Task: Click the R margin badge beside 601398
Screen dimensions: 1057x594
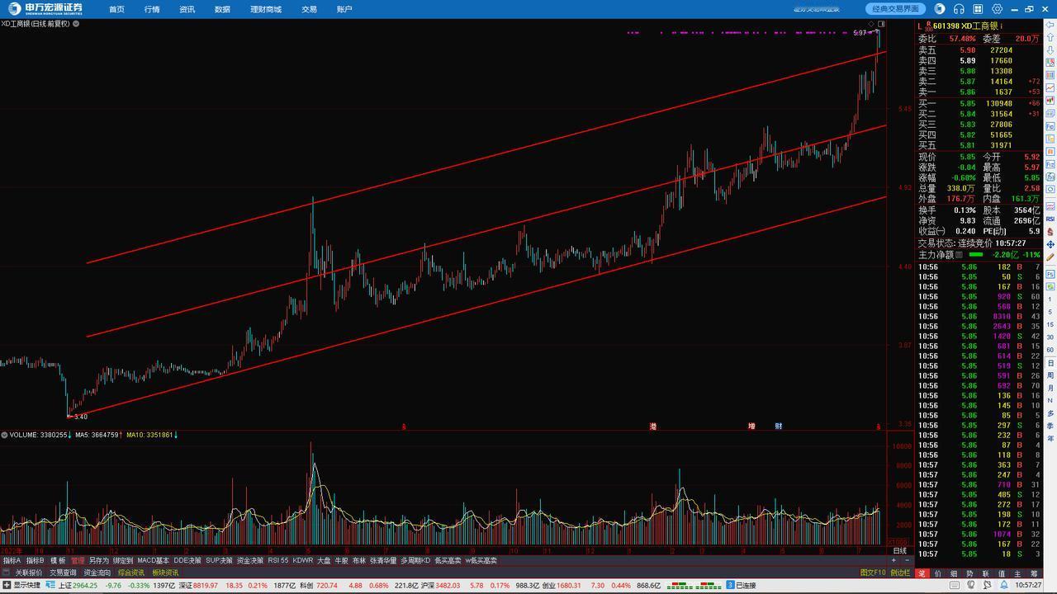Action: coord(928,26)
